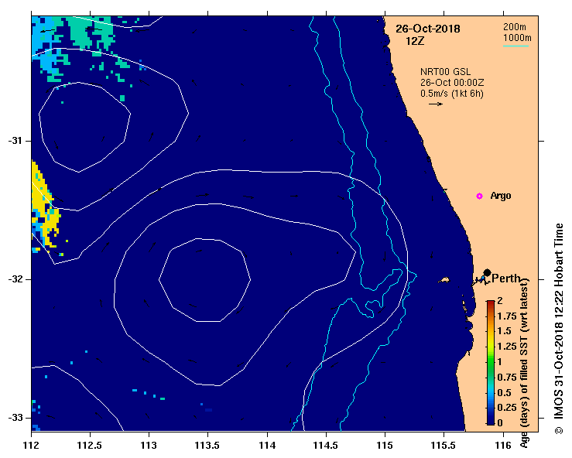Click the '114.5' longitude axis label

pyautogui.click(x=326, y=446)
